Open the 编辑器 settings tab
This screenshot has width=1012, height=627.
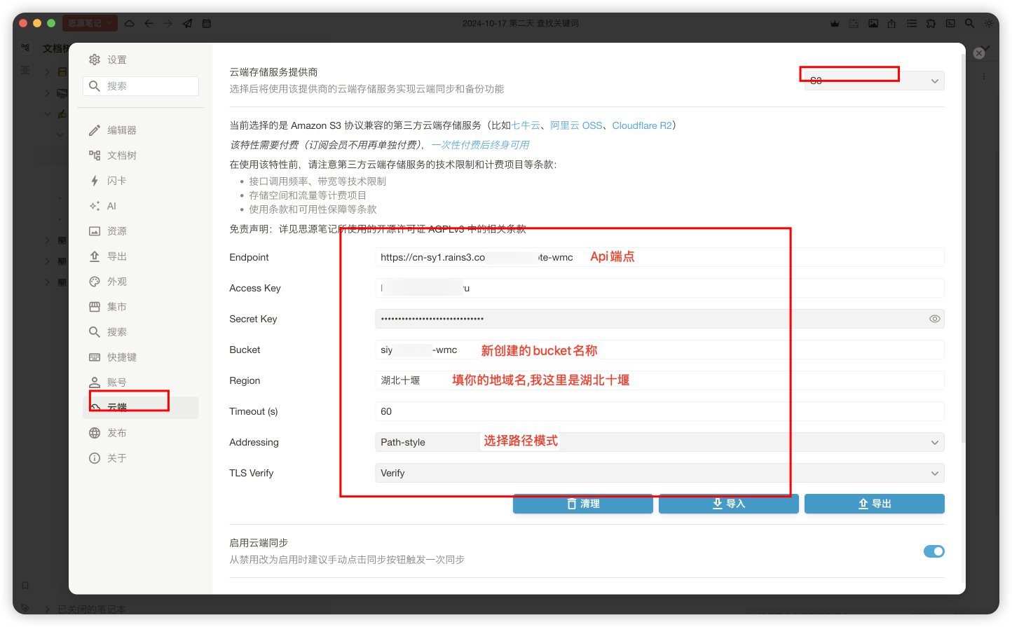[x=141, y=130]
